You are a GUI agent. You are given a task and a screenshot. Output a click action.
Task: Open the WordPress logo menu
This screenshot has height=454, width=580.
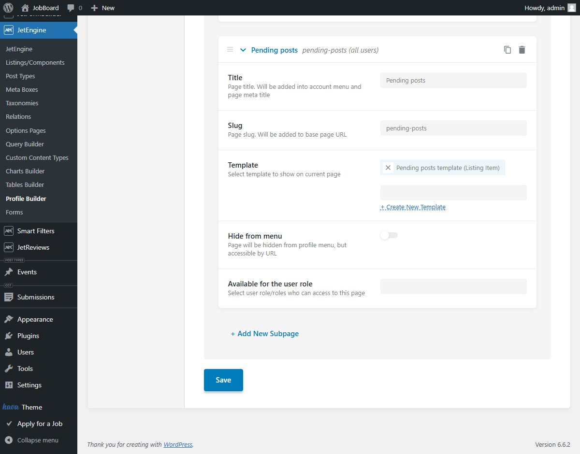click(x=8, y=8)
